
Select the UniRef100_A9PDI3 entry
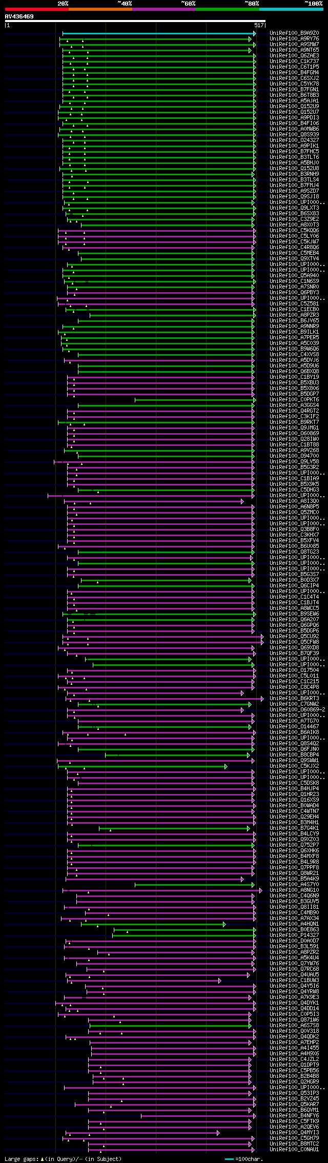tap(294, 118)
